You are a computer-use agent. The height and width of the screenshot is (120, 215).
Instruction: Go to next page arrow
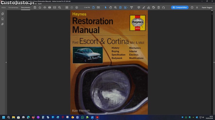[77, 7]
